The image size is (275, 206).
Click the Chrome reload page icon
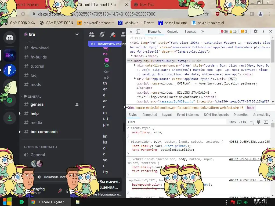(23, 14)
